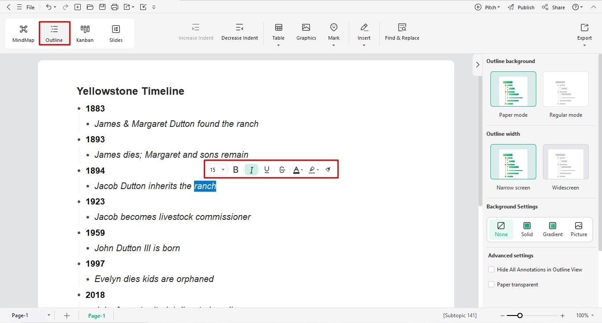This screenshot has height=323, width=602.
Task: Open the File menu
Action: 30,7
